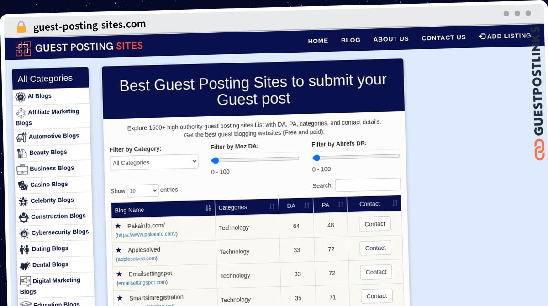The image size is (548, 306).
Task: Open the applesolved.com link
Action: 137,259
